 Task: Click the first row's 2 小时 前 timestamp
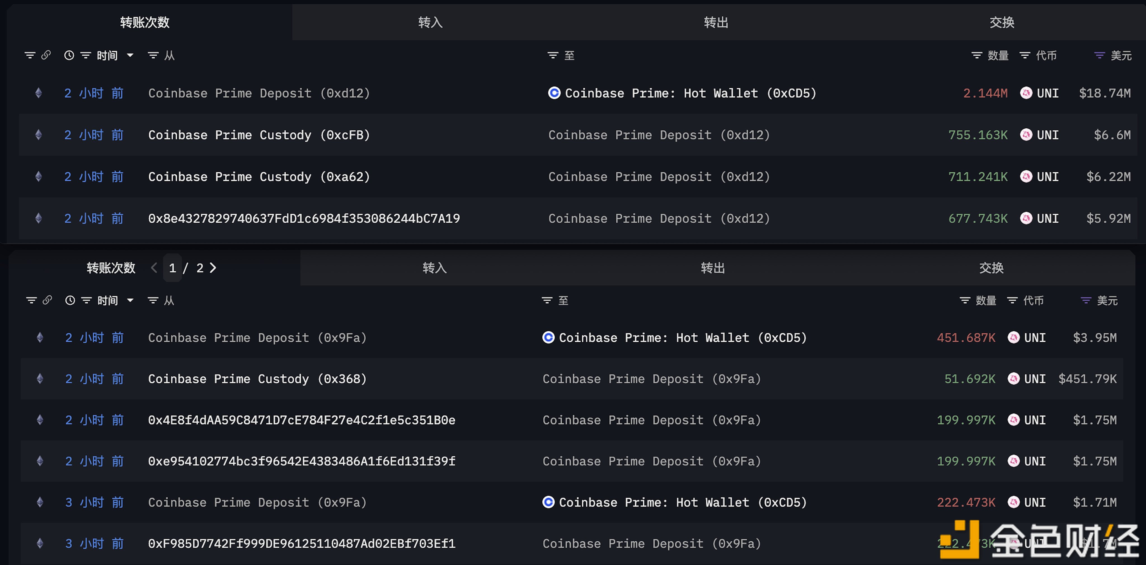point(93,93)
